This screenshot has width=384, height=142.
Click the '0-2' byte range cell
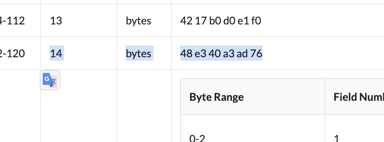[x=197, y=138]
